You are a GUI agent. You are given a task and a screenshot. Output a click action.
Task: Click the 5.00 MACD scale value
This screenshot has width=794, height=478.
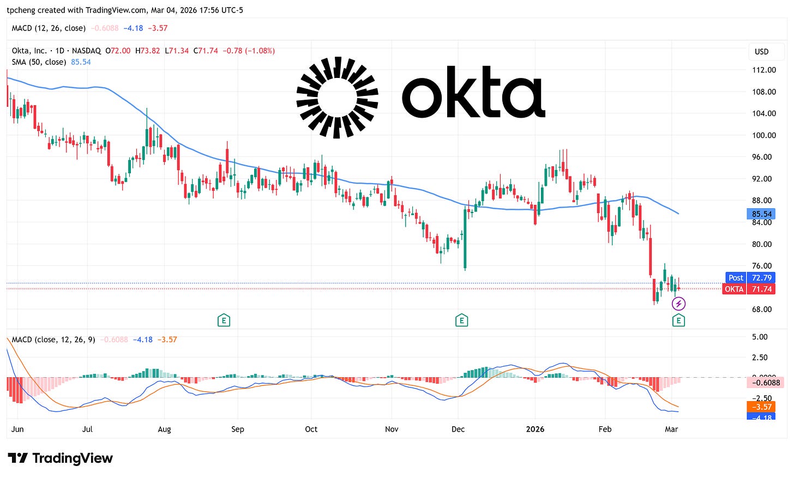click(760, 337)
